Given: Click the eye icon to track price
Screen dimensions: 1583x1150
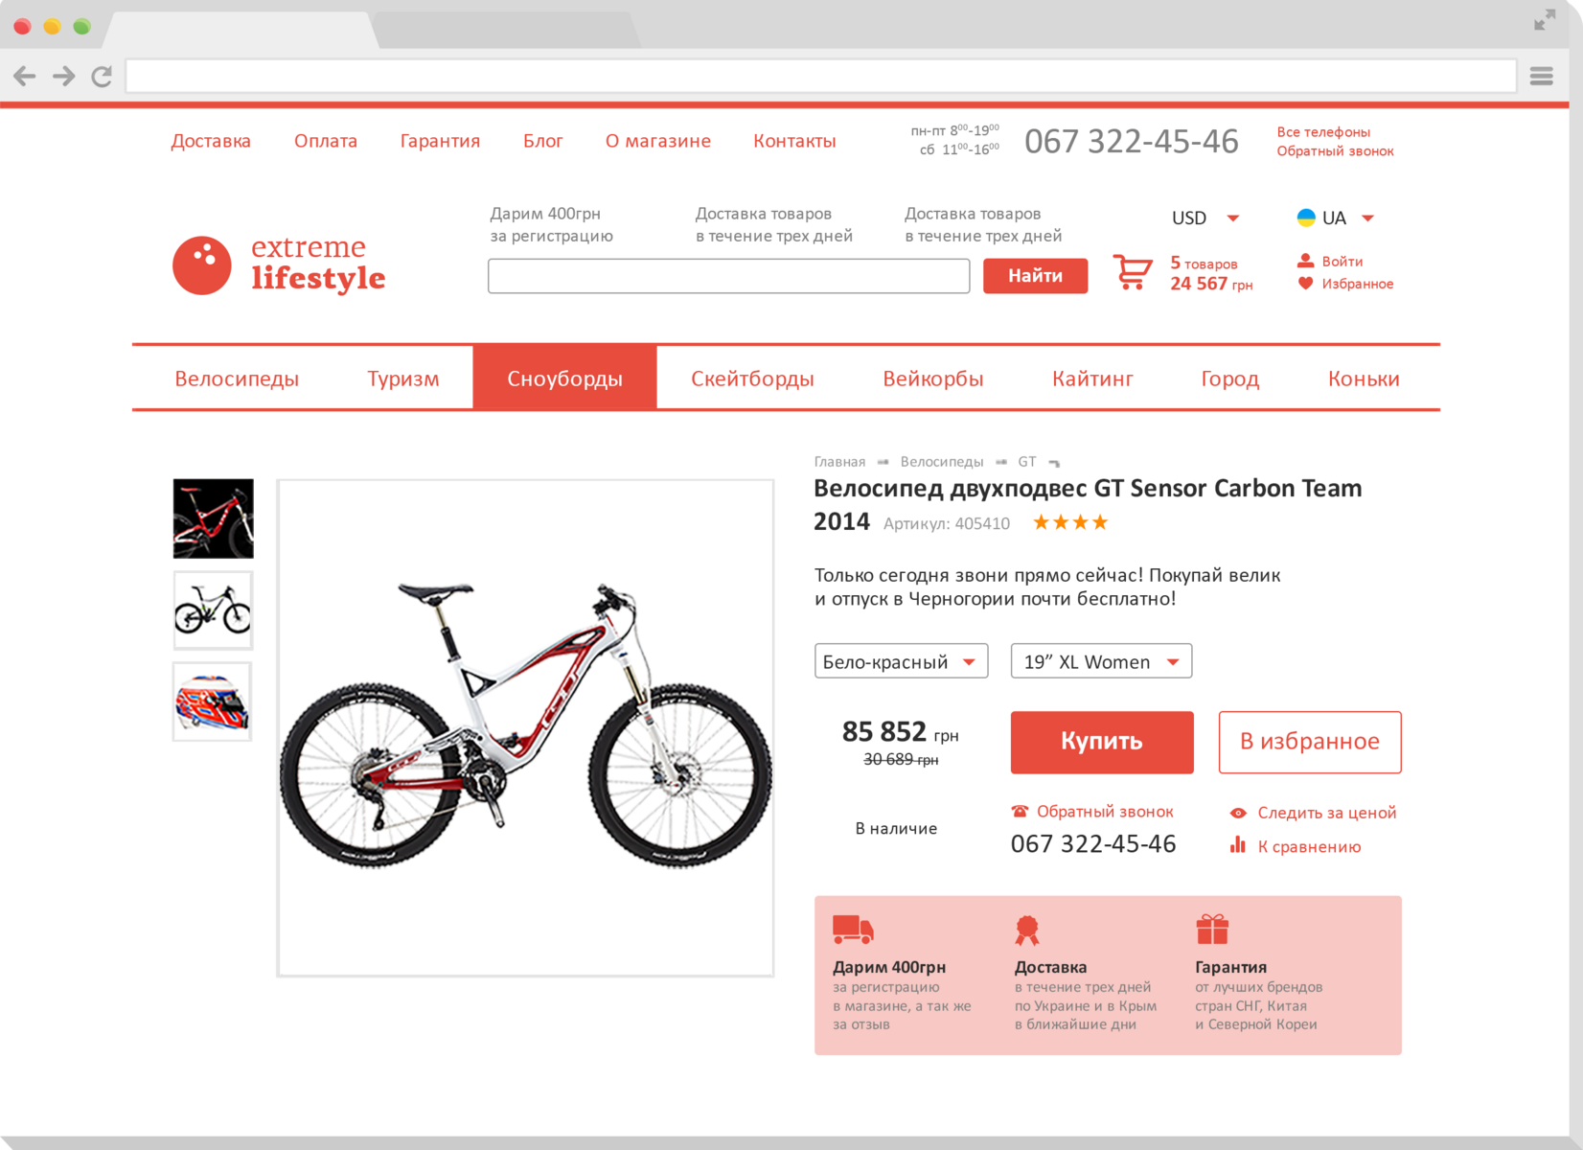Looking at the screenshot, I should coord(1238,813).
